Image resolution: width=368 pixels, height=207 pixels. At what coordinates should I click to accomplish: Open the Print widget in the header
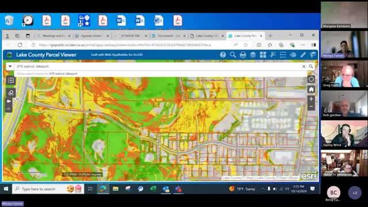[x=243, y=55]
